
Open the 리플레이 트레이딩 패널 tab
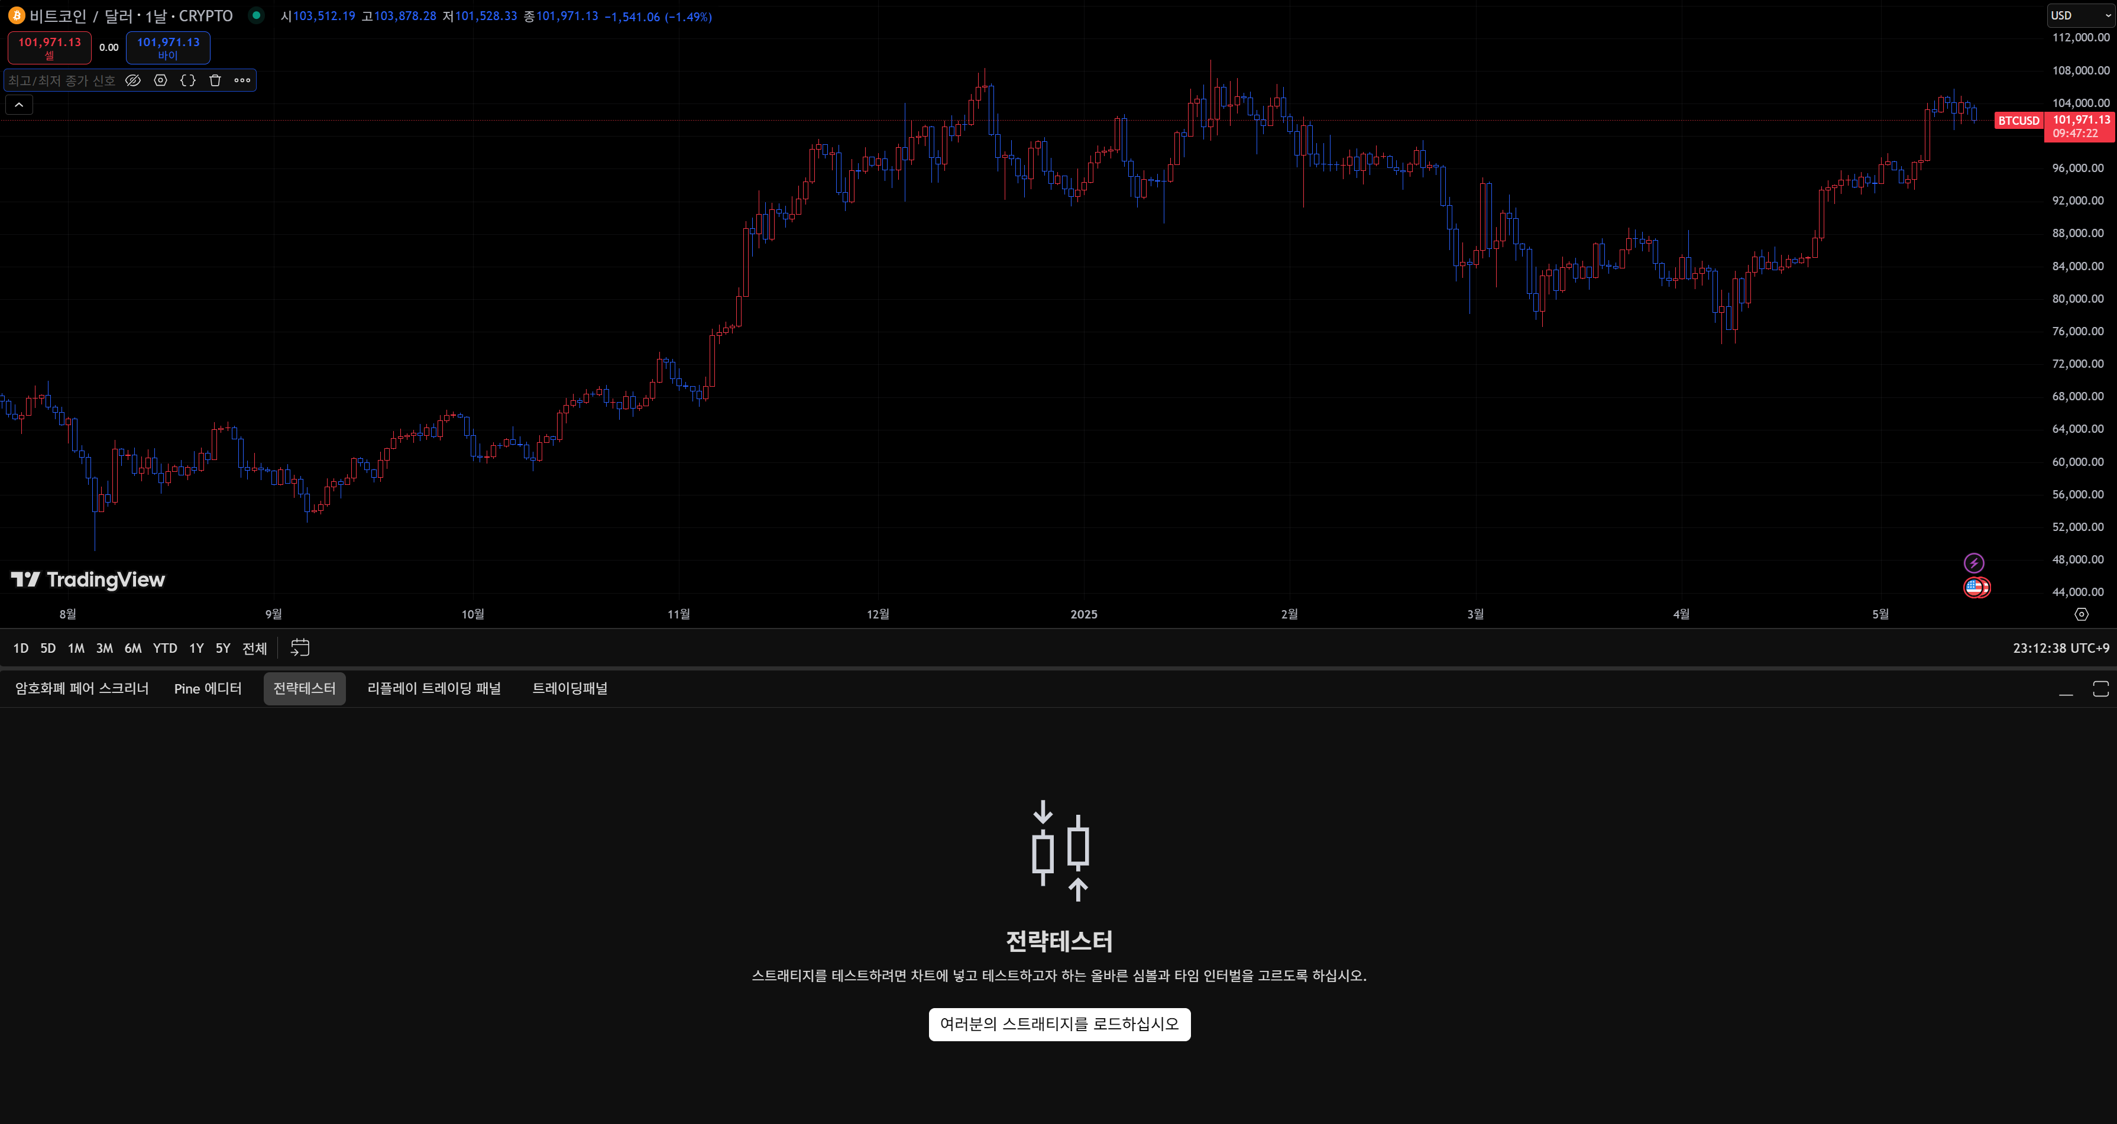tap(434, 689)
